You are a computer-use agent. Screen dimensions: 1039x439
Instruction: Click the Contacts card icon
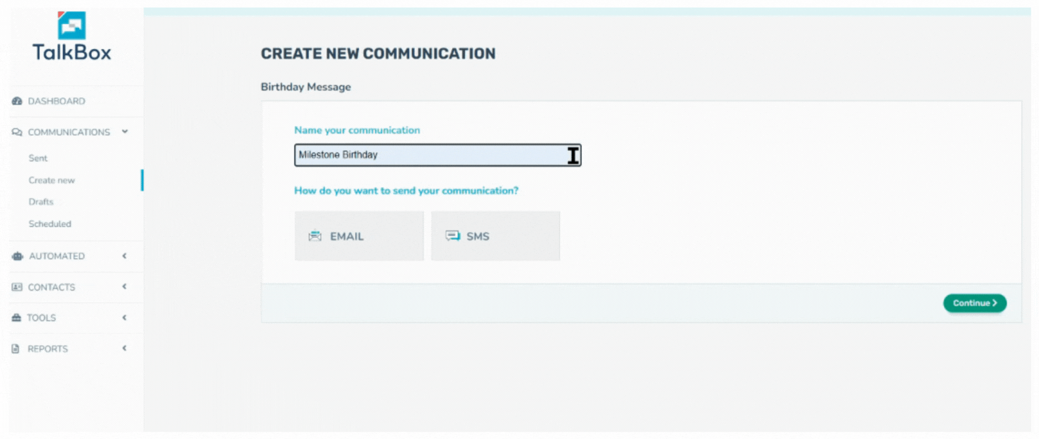[17, 287]
